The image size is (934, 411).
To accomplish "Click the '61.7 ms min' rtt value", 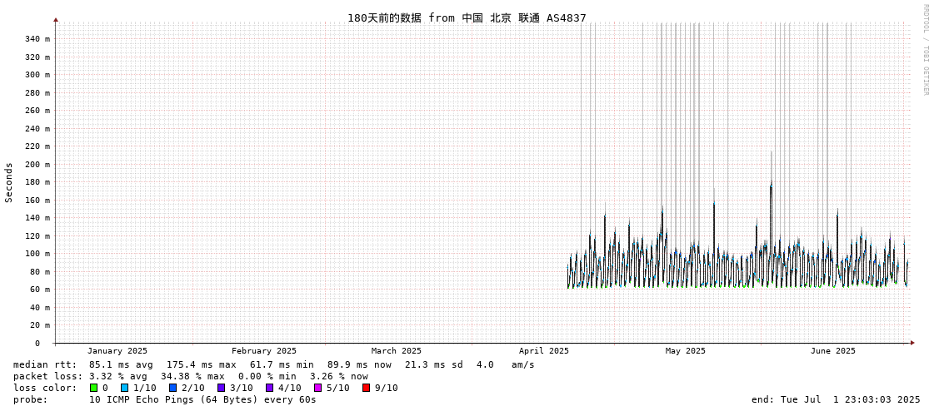I will point(282,364).
